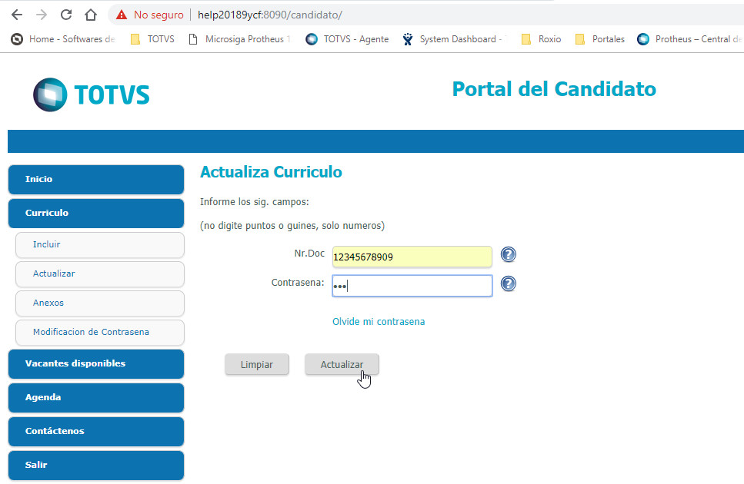Open the 'TOTVS - Agente' bookmark

[347, 39]
